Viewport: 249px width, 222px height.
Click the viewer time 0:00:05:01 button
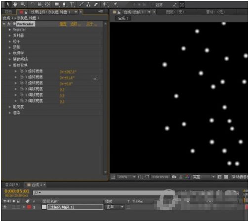point(161,177)
